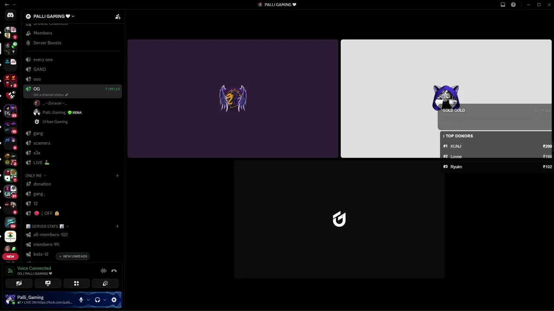This screenshot has height=311, width=554.
Task: Set a channel status for OG
Action: point(51,95)
